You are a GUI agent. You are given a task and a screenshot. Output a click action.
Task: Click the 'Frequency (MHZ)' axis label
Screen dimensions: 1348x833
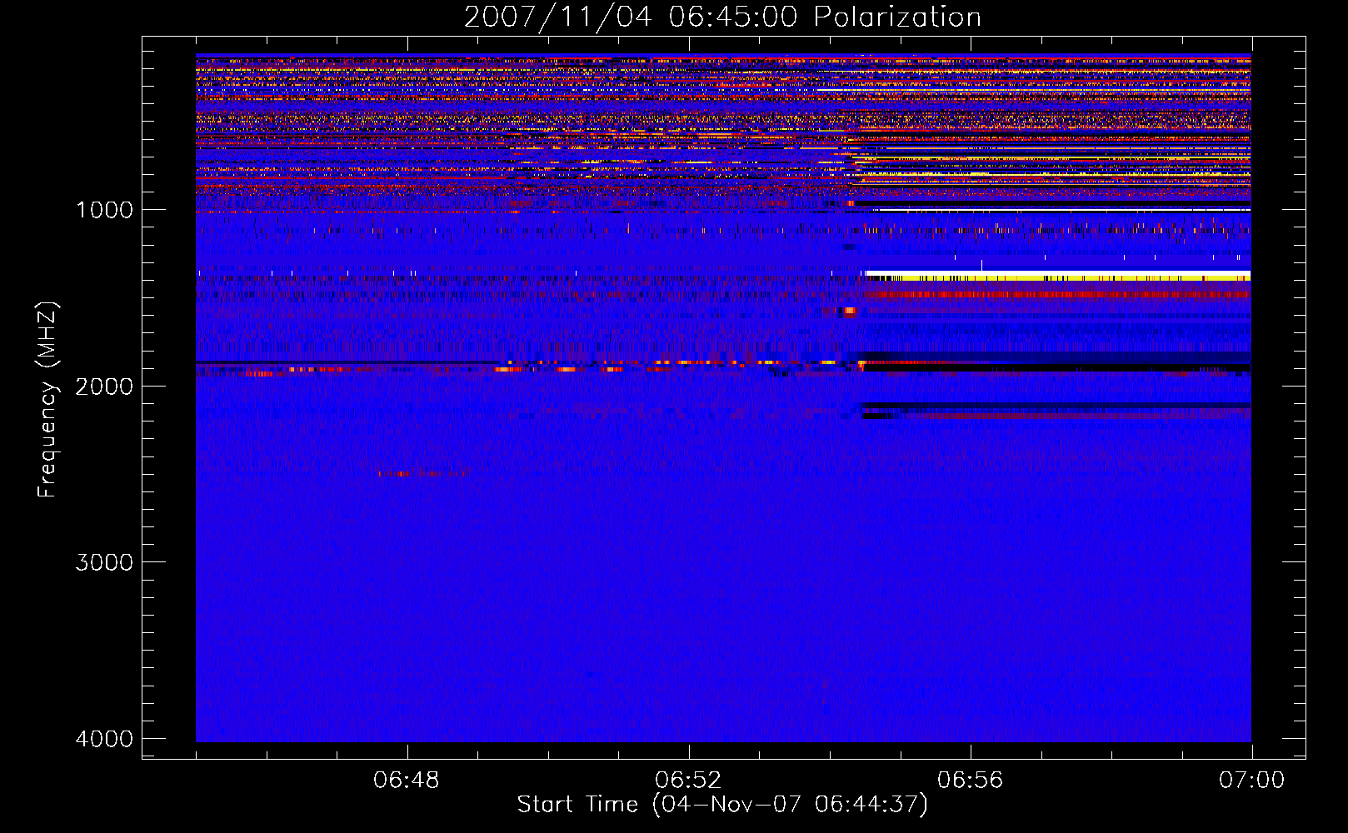click(48, 400)
